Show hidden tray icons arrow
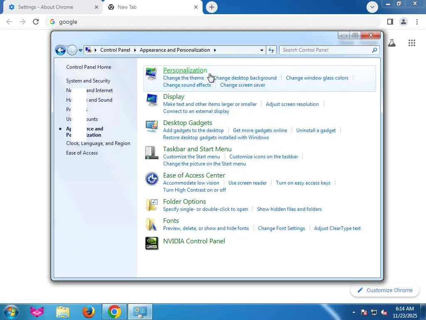This screenshot has width=426, height=320. (354, 312)
